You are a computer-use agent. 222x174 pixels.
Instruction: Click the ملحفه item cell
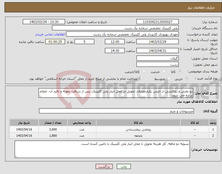click(138, 136)
